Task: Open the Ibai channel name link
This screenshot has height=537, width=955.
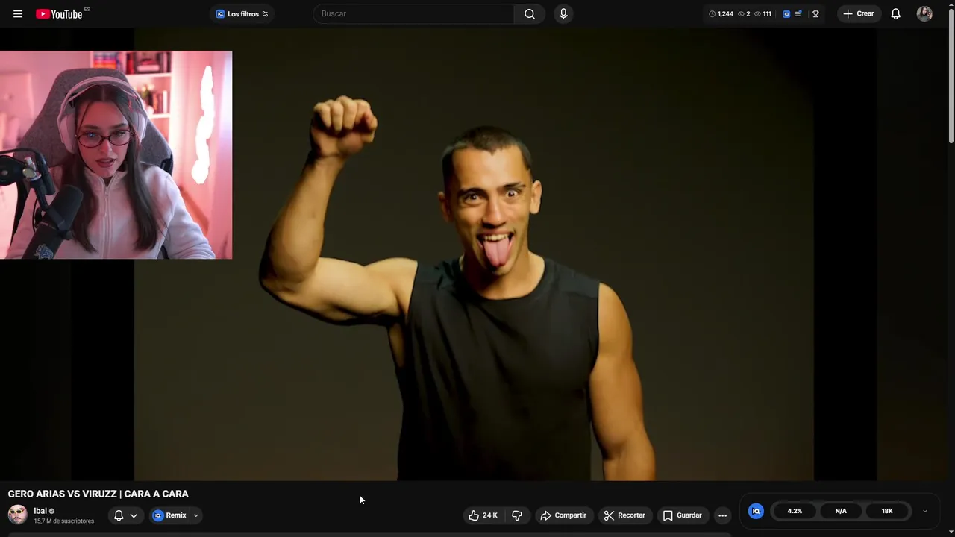Action: [40, 511]
